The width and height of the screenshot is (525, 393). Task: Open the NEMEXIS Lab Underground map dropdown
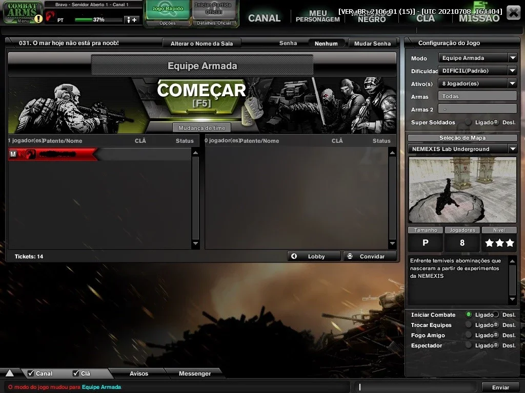point(462,149)
